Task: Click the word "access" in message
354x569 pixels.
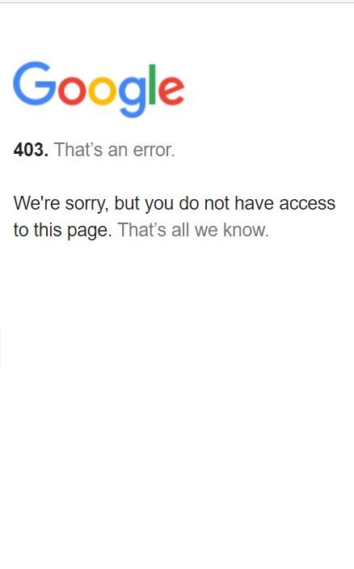Action: click(307, 204)
